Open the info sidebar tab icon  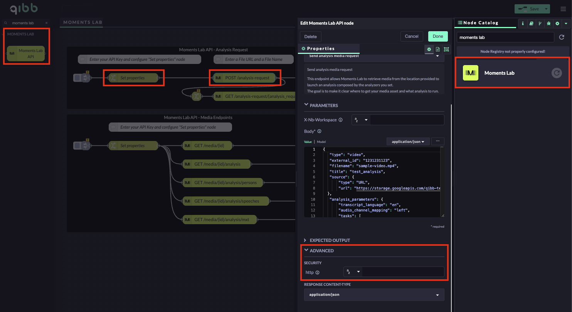point(523,23)
